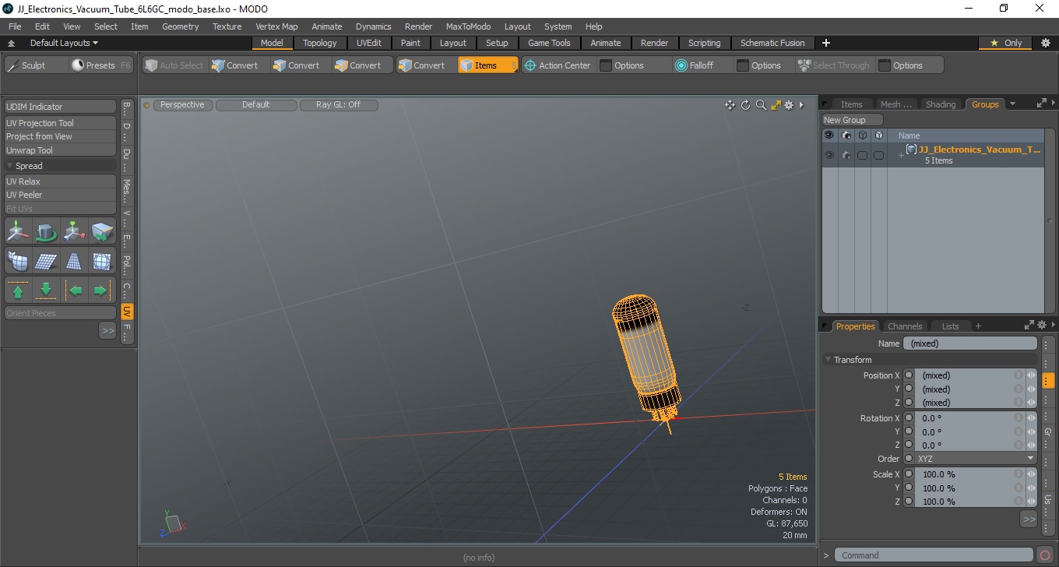Click the align-right green arrow icon
Image resolution: width=1059 pixels, height=567 pixels.
click(102, 291)
